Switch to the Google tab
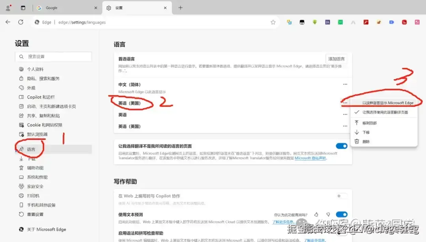The height and width of the screenshot is (242, 426). [67, 8]
